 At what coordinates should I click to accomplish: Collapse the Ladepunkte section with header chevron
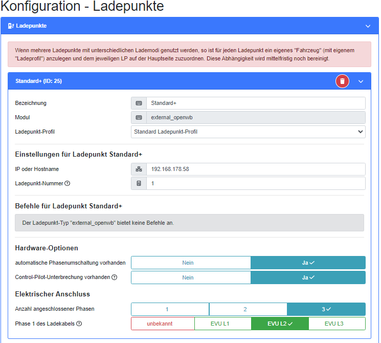coord(368,26)
